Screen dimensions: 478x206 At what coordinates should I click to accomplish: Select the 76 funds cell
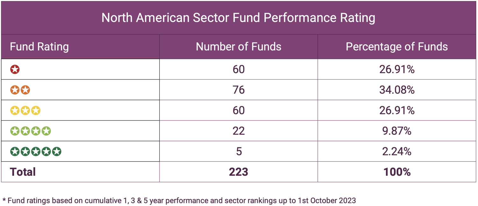click(238, 90)
